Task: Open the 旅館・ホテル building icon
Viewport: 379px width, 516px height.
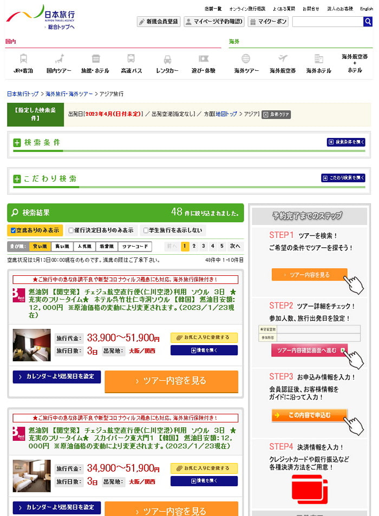Action: point(95,59)
